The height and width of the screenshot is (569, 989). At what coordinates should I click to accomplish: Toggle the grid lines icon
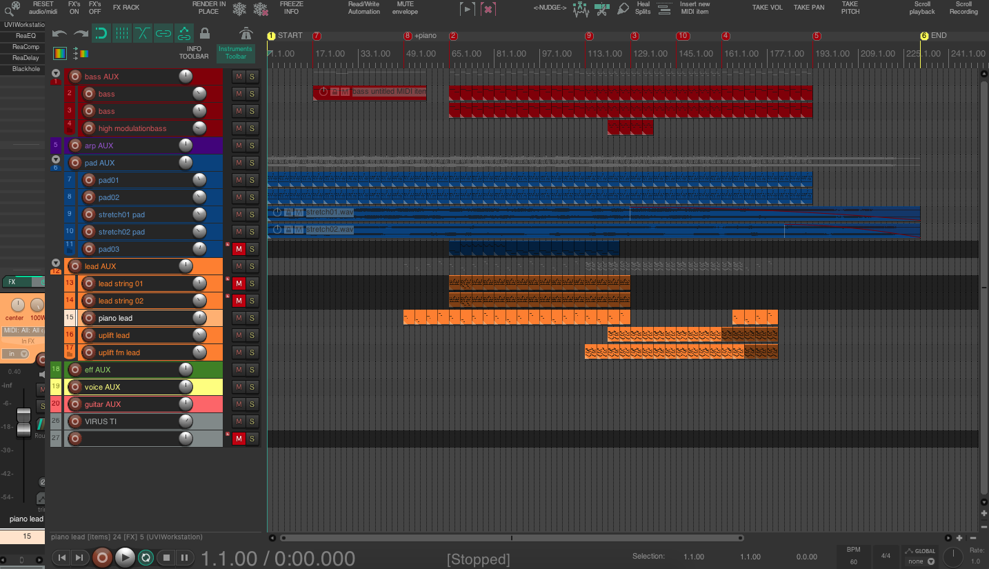tap(122, 32)
